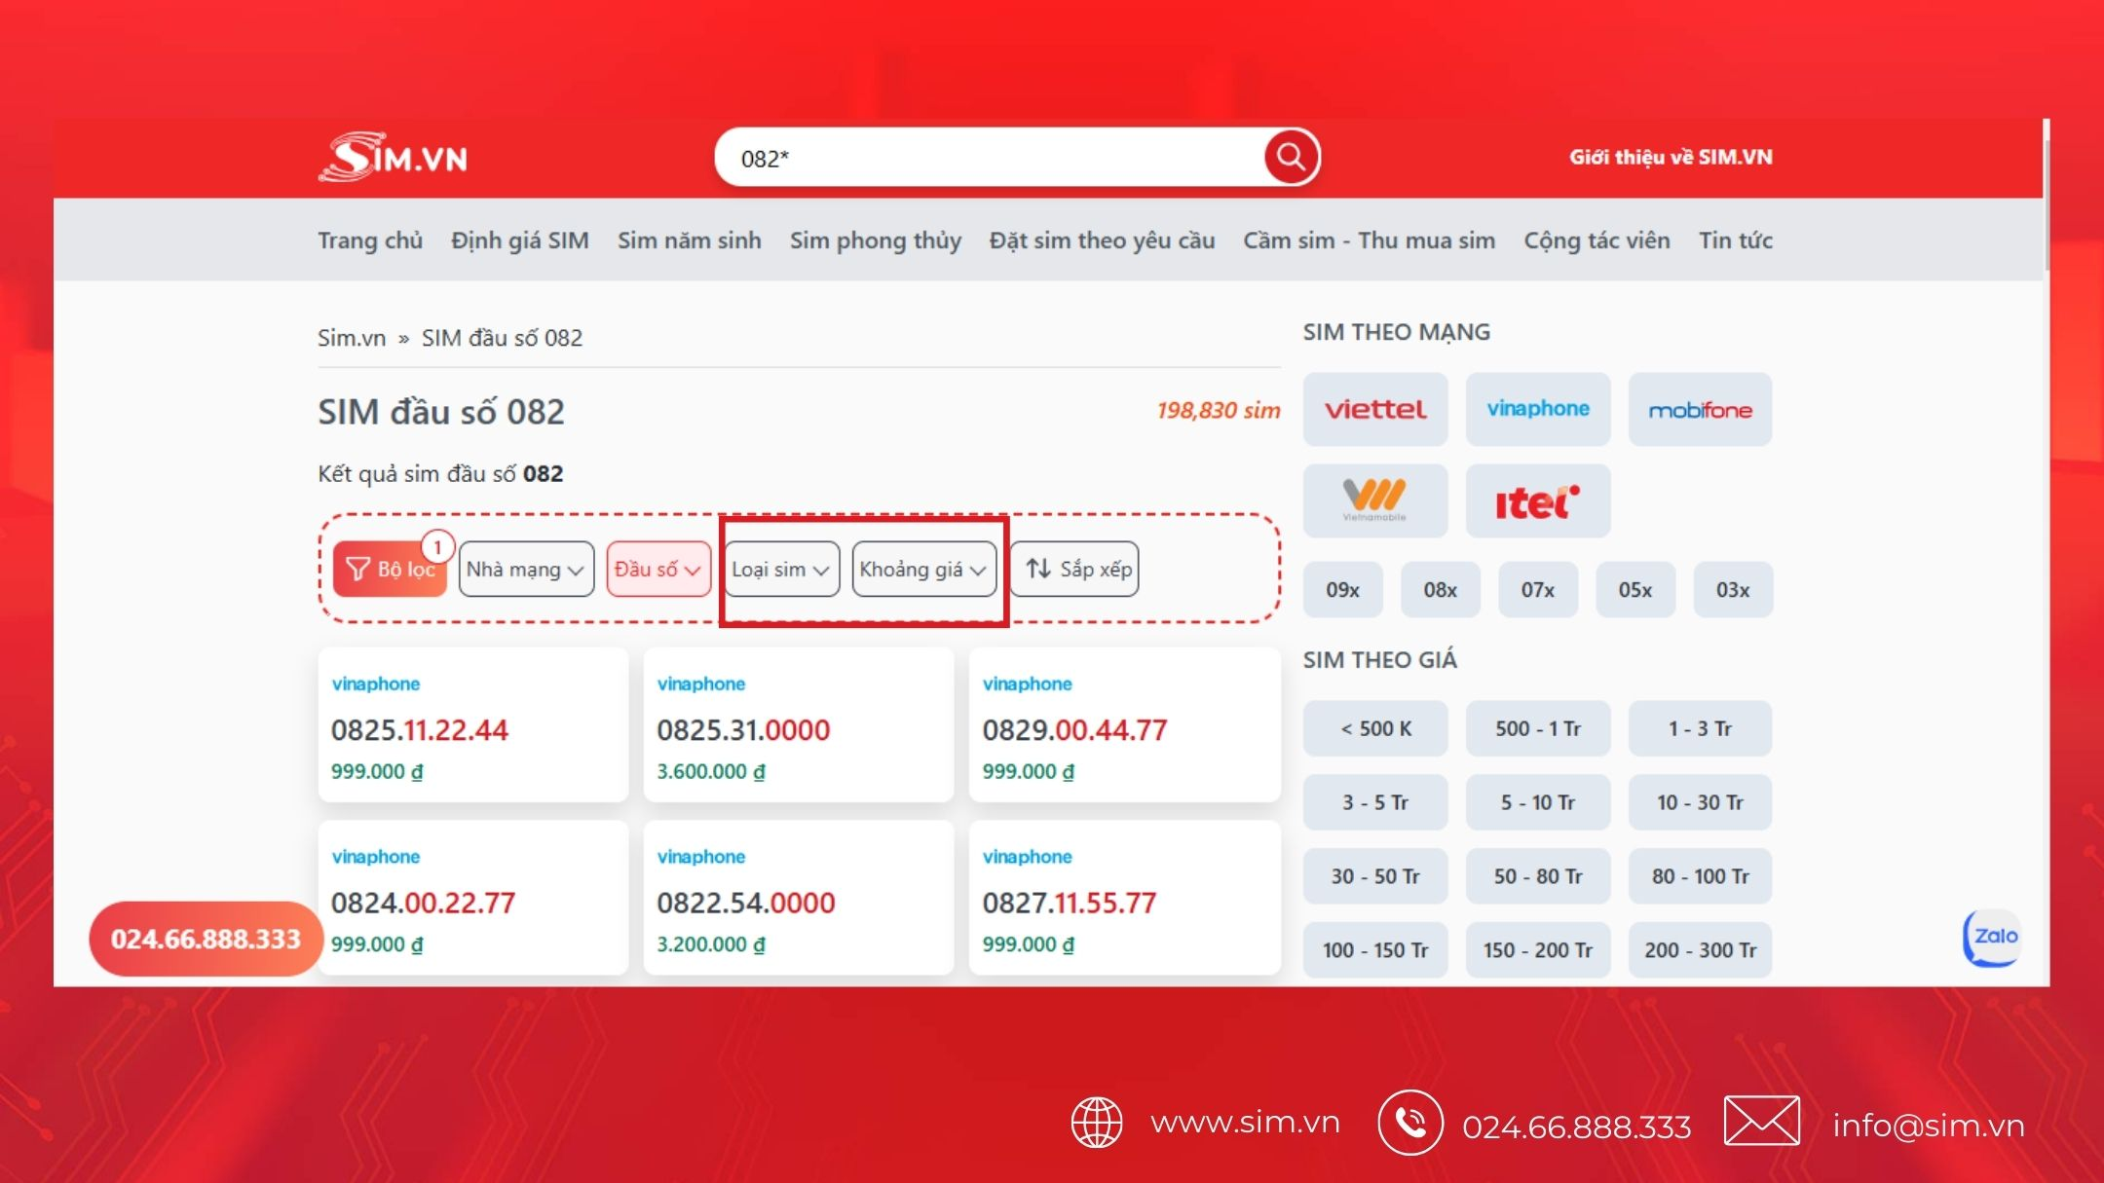Filter by price under 500 K
The image size is (2104, 1183).
[1374, 728]
